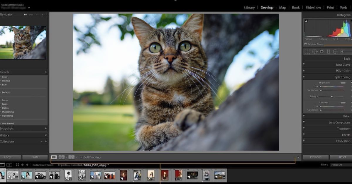Viewport: 352px width, 184px height.
Task: Toggle Tone Curve panel on/off switch
Action: pos(304,64)
